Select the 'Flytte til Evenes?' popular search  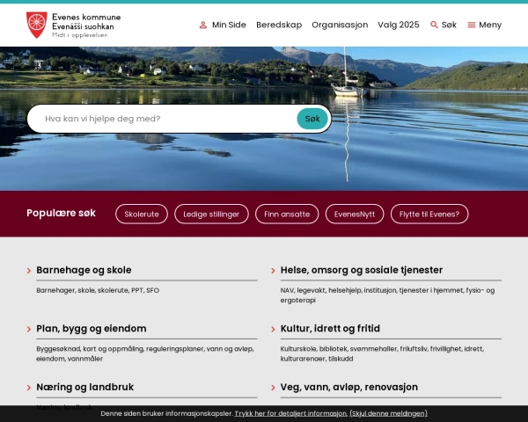(x=429, y=214)
